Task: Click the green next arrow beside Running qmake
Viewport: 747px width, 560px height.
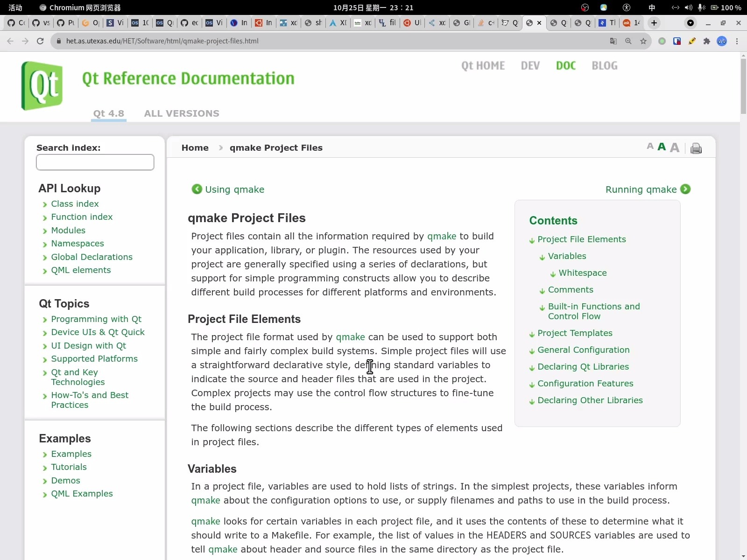Action: coord(685,189)
